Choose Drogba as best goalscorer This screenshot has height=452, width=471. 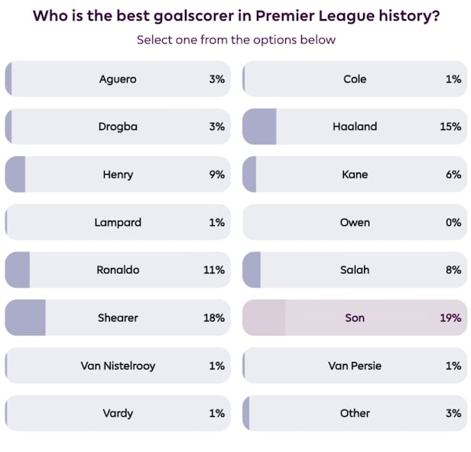pos(118,127)
